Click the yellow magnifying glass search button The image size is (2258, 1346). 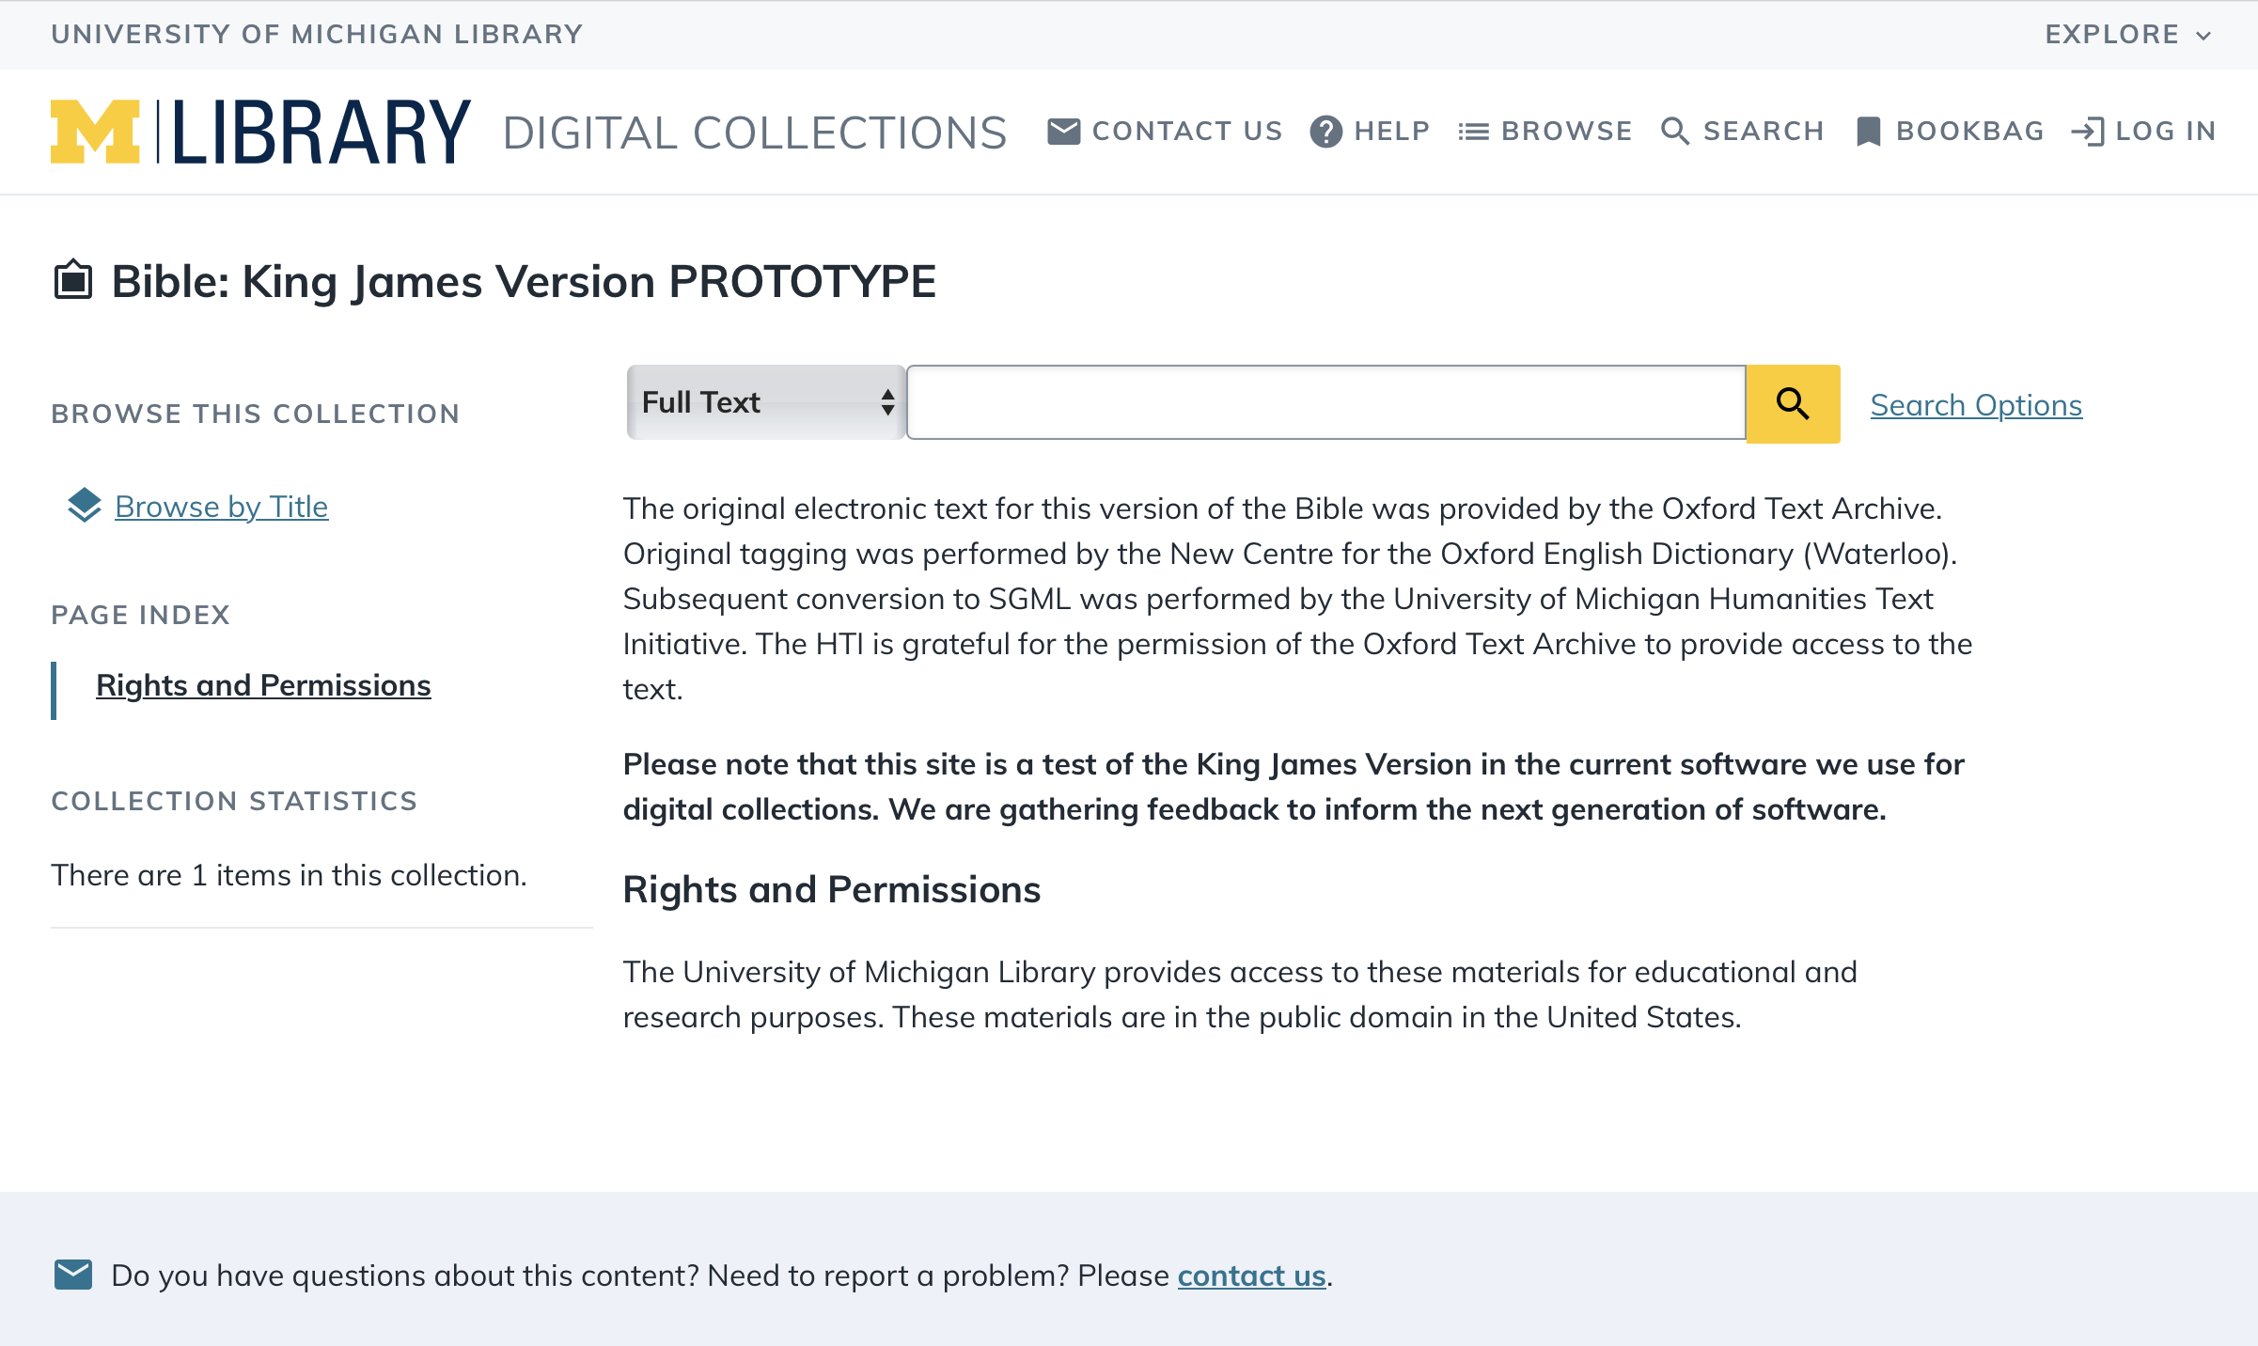coord(1792,404)
